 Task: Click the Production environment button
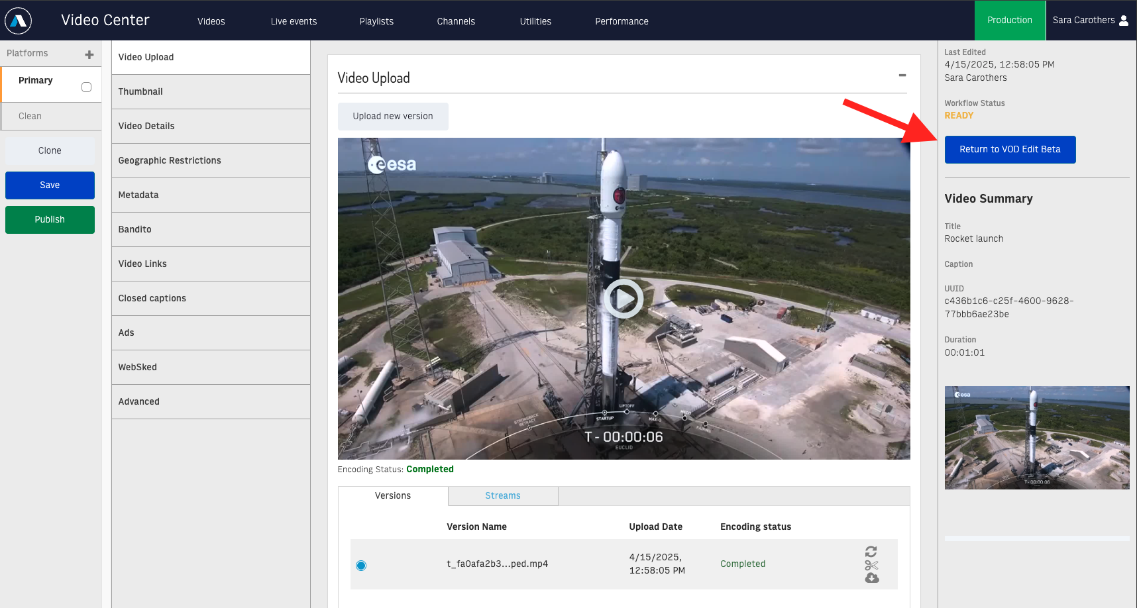point(1010,21)
